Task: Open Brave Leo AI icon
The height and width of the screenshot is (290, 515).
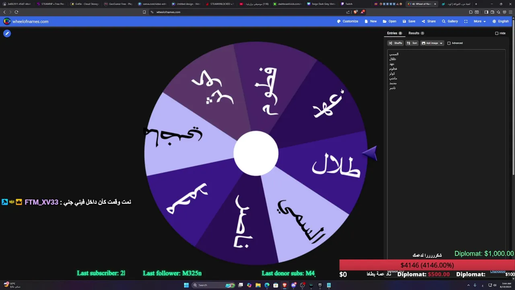Action: pyautogui.click(x=499, y=12)
